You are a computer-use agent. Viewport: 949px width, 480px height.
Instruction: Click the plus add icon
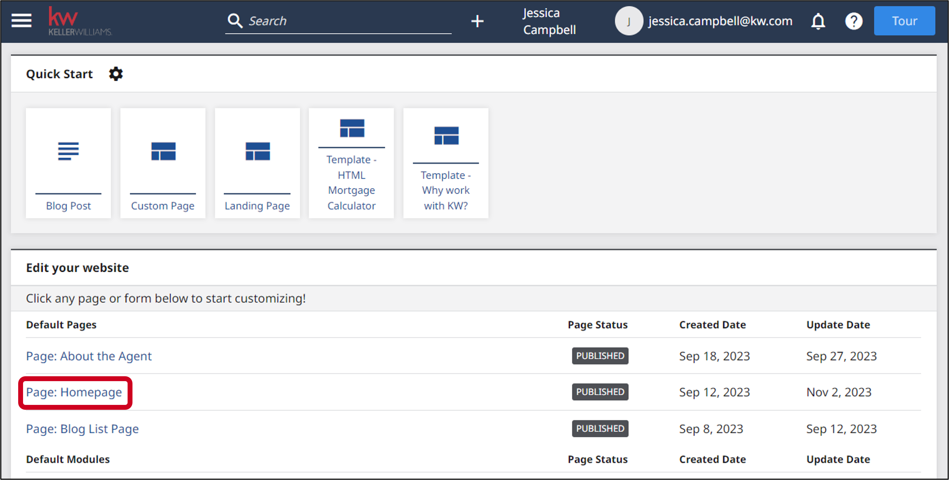477,21
